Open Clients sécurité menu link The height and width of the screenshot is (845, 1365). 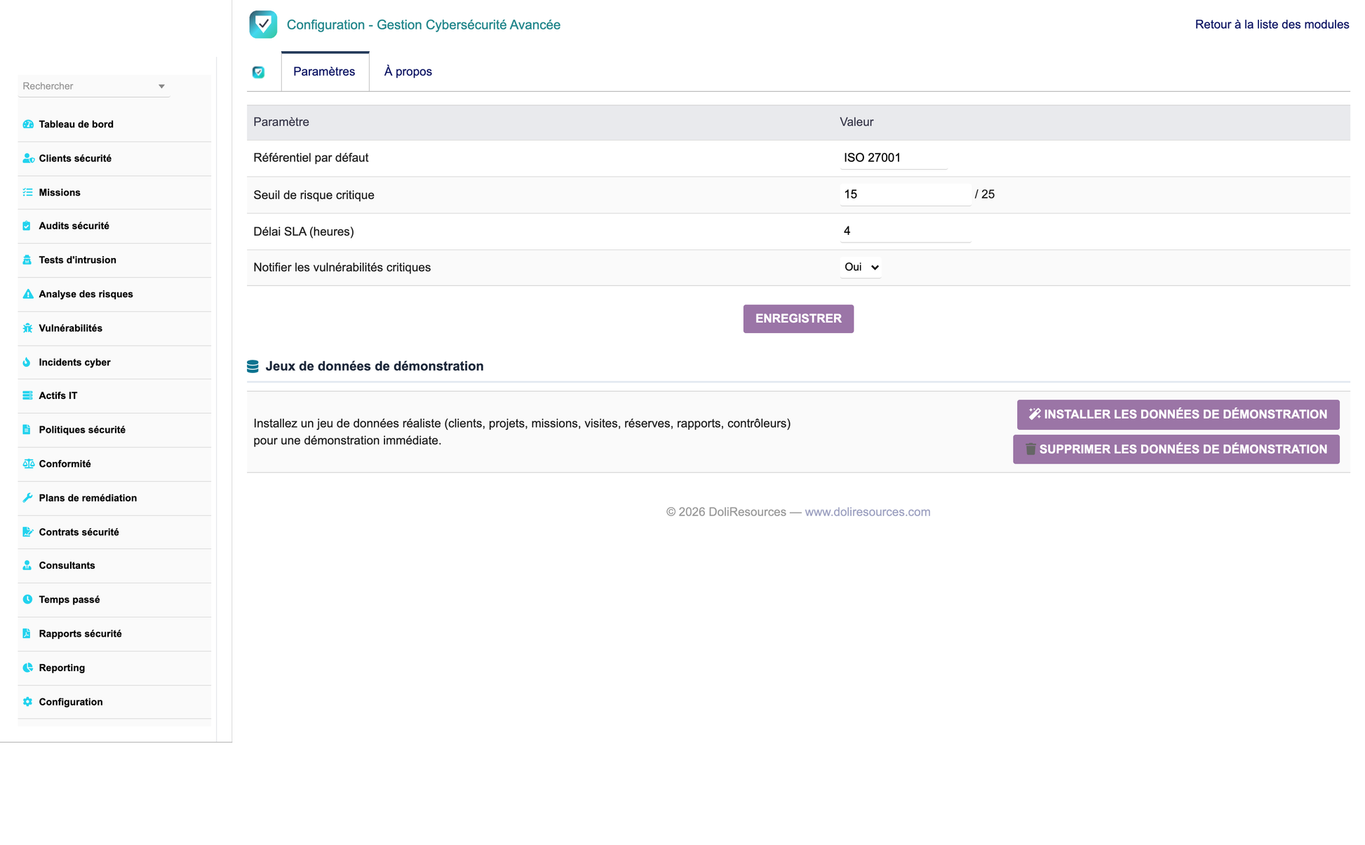(x=75, y=158)
